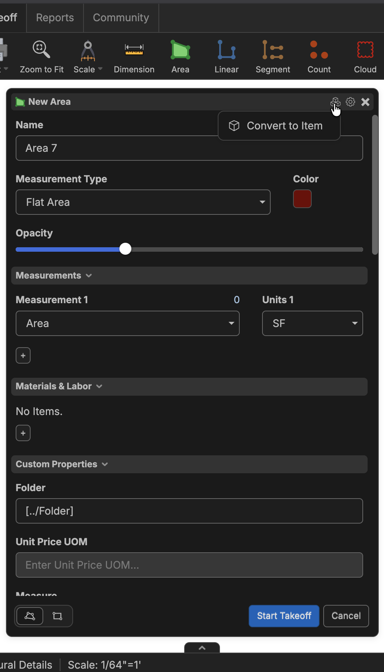Open the New Area settings gear
This screenshot has width=384, height=672.
point(350,102)
